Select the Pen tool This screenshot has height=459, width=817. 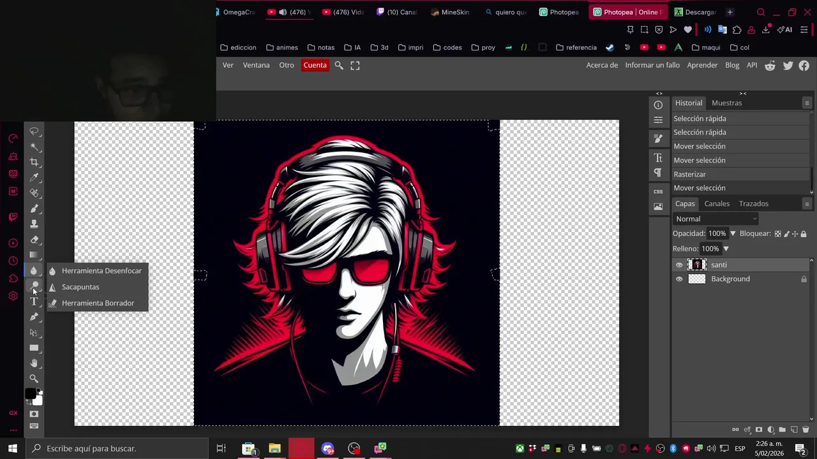34,317
